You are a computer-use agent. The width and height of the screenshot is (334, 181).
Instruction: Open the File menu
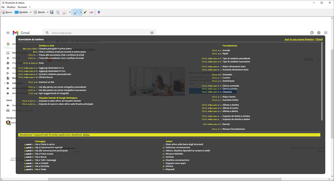[3, 7]
